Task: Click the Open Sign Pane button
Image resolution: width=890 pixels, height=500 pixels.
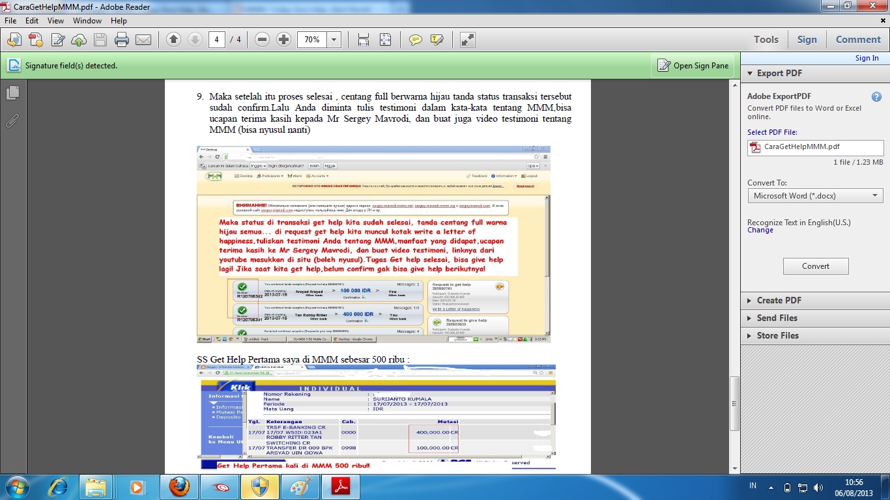Action: coord(693,65)
